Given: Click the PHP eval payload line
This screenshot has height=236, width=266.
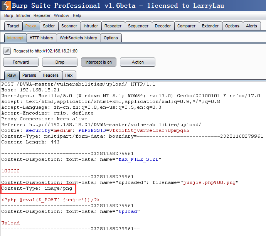Looking at the screenshot, I should pos(51,200).
